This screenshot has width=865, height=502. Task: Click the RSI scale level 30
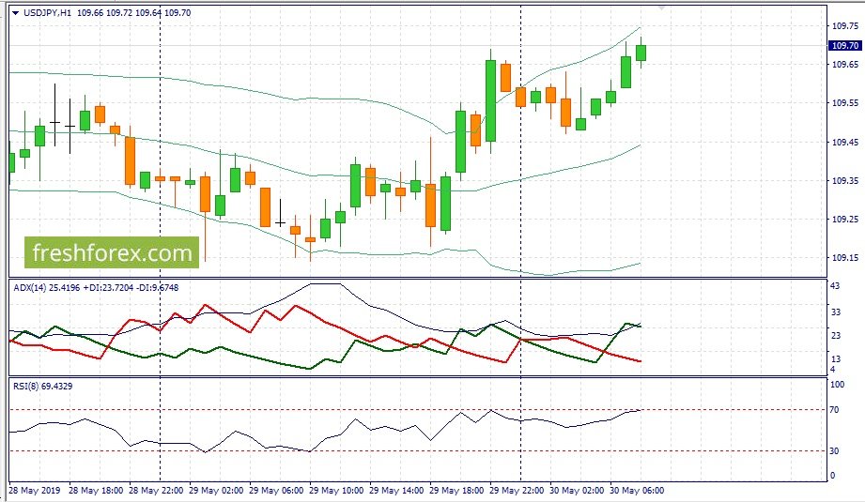pyautogui.click(x=834, y=451)
